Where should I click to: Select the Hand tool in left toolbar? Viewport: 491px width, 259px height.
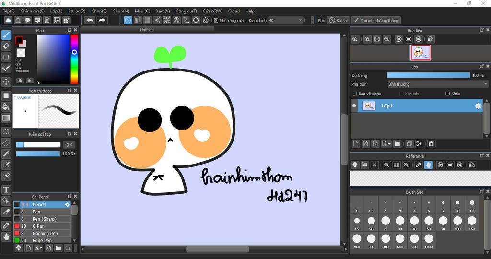click(x=6, y=236)
